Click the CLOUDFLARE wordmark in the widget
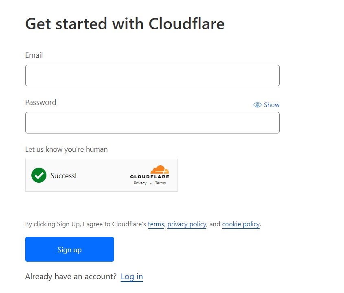 click(149, 177)
